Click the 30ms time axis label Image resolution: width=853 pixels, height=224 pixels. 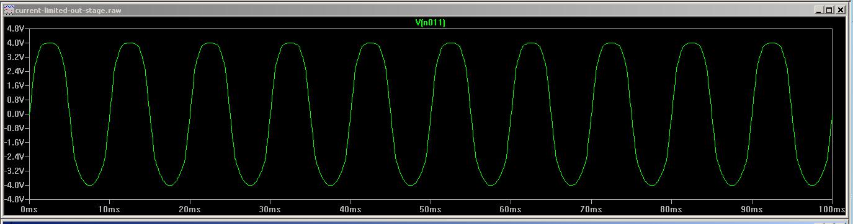tap(270, 210)
